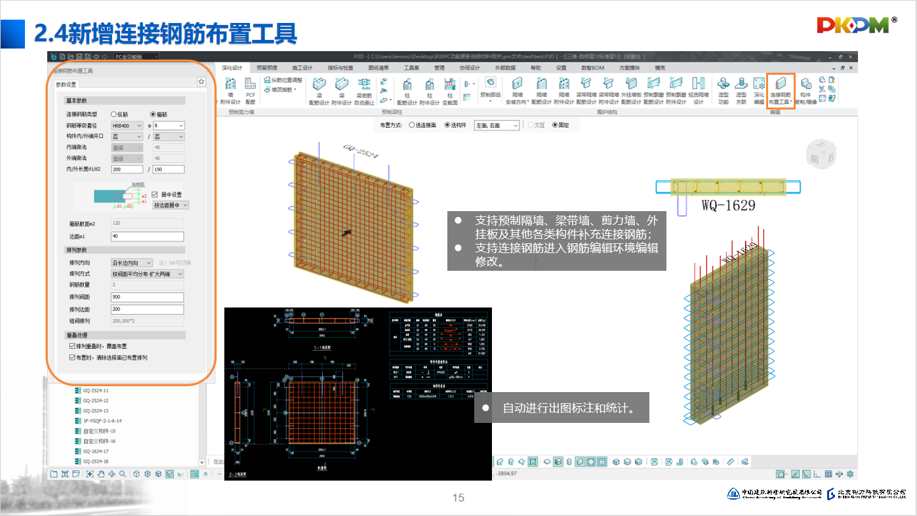This screenshot has width=917, height=516.
Task: Uncheck 排列重叠时，覆盖布置 checkbox
Action: (72, 346)
